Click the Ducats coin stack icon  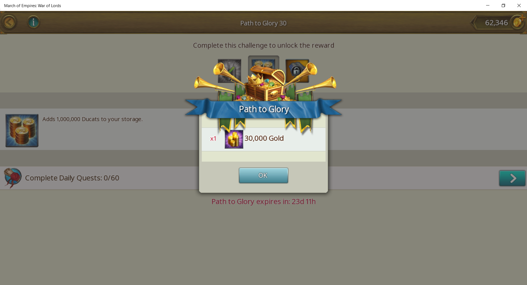(x=22, y=131)
